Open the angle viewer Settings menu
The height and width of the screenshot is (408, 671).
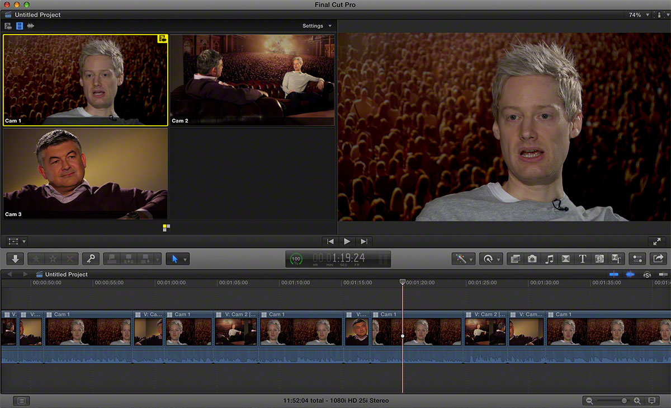[x=317, y=26]
